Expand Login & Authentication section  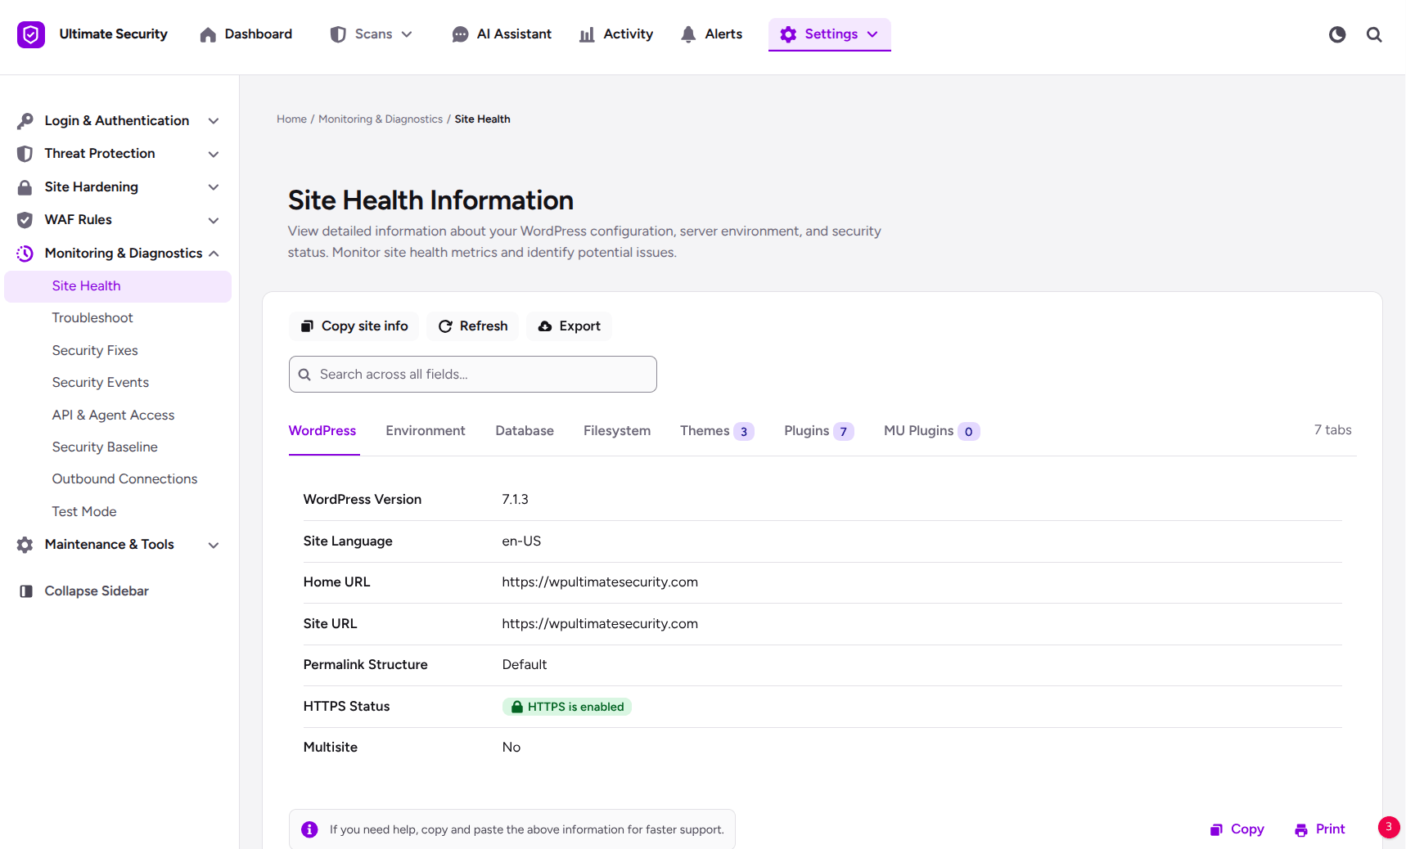(x=119, y=121)
